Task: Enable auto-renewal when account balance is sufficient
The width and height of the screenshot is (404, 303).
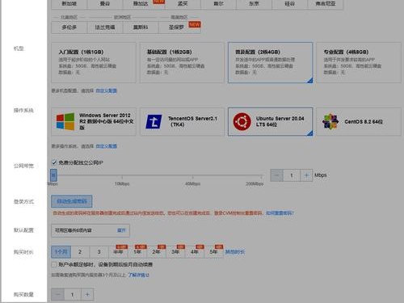Action: 54,264
